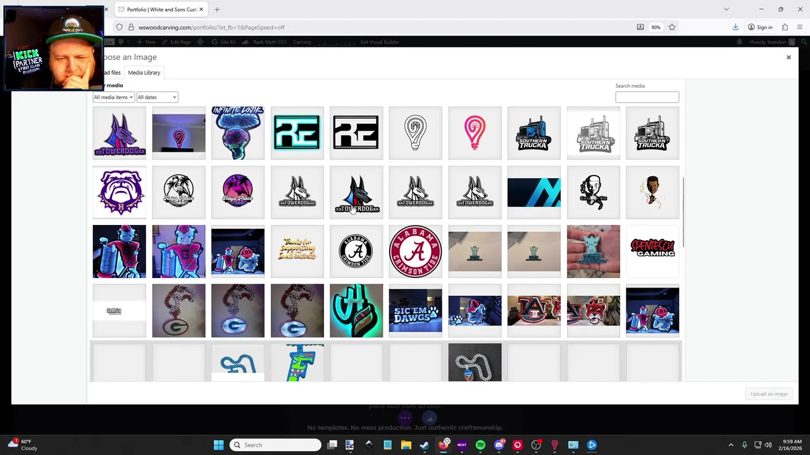Open the All dates filter dropdown
Viewport: 810px width, 455px height.
[x=157, y=97]
